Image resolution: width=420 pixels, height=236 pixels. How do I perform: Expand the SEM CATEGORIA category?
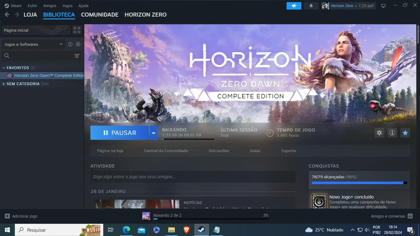(x=4, y=84)
